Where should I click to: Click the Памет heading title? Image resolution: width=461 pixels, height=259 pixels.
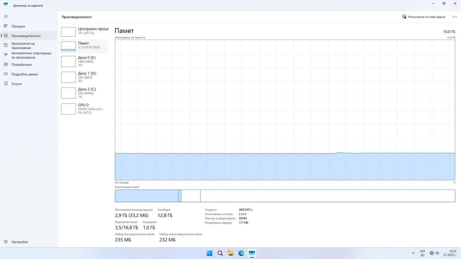124,31
